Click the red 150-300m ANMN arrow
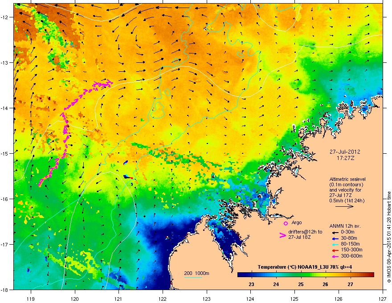The image size is (392, 303). [335, 250]
